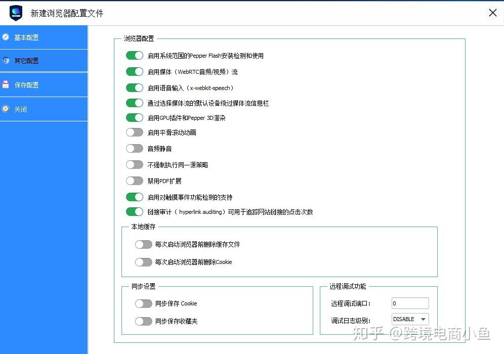This screenshot has width=504, height=354.
Task: Disable the Pepper Flash detection toggle
Action: coord(134,56)
